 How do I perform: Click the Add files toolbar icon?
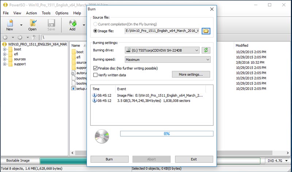click(x=73, y=25)
